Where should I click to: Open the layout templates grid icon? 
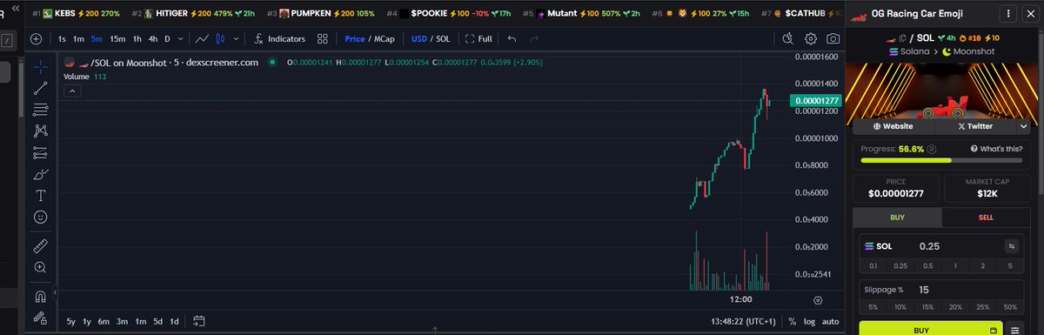coord(323,39)
